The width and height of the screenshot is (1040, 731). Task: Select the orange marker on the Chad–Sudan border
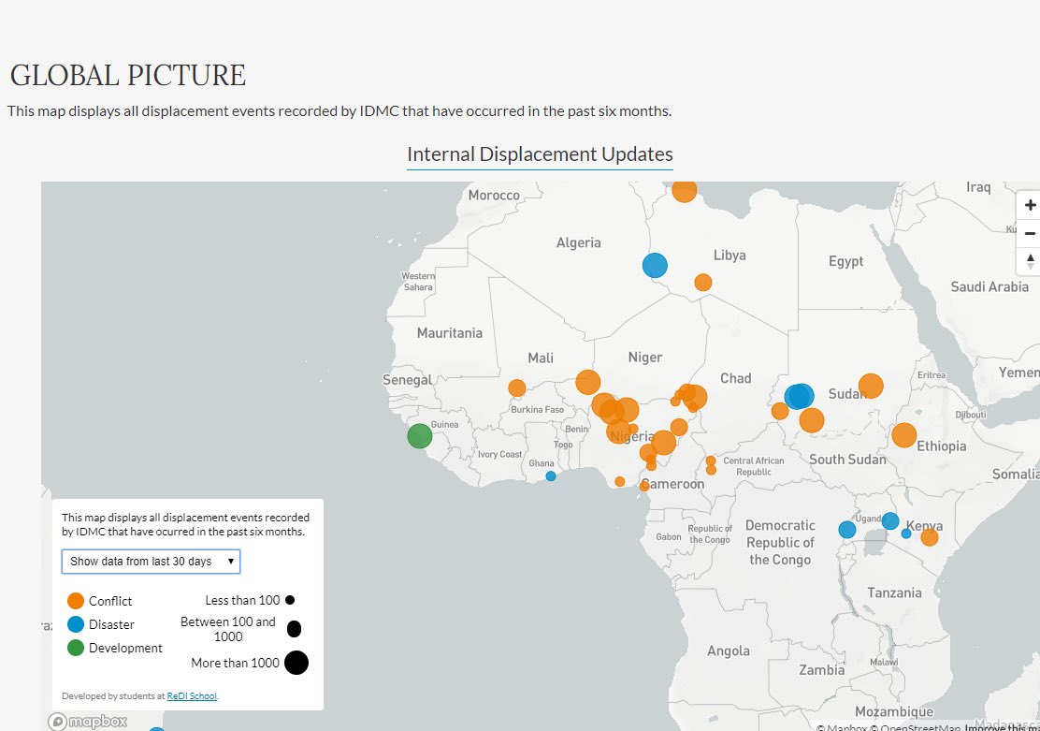[780, 411]
